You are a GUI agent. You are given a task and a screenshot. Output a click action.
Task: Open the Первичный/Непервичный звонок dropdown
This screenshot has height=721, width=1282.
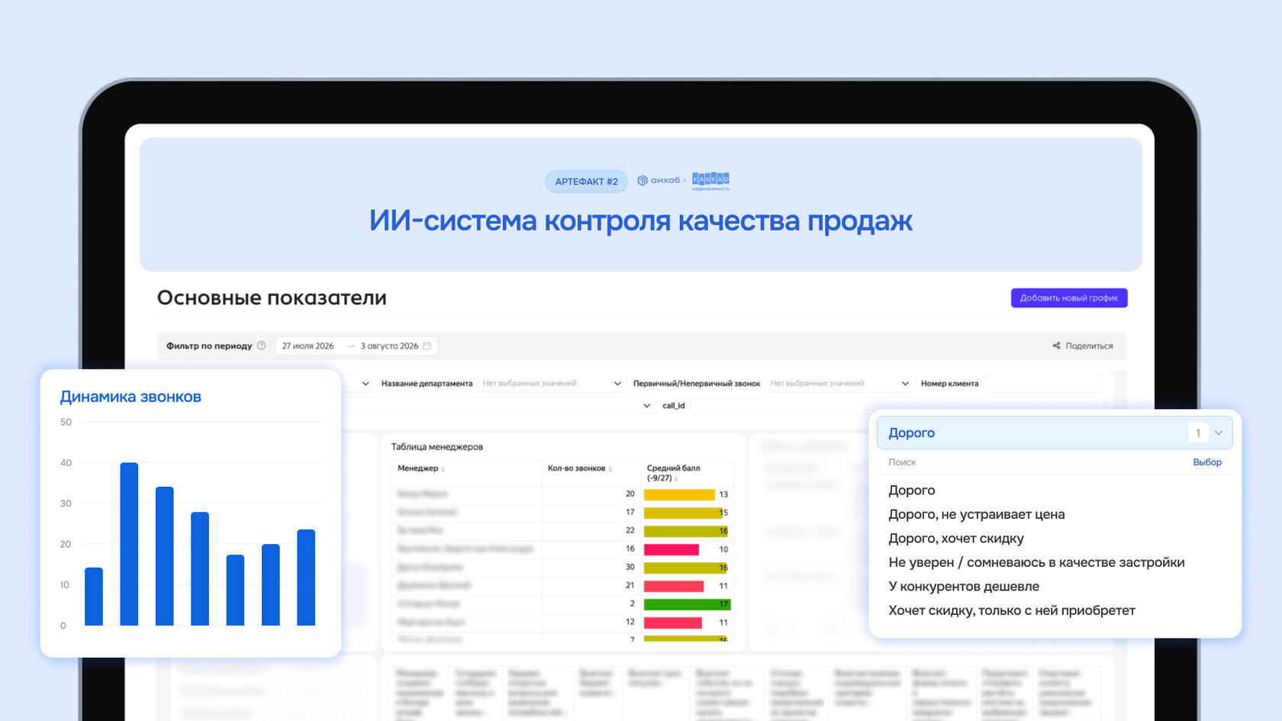(839, 383)
